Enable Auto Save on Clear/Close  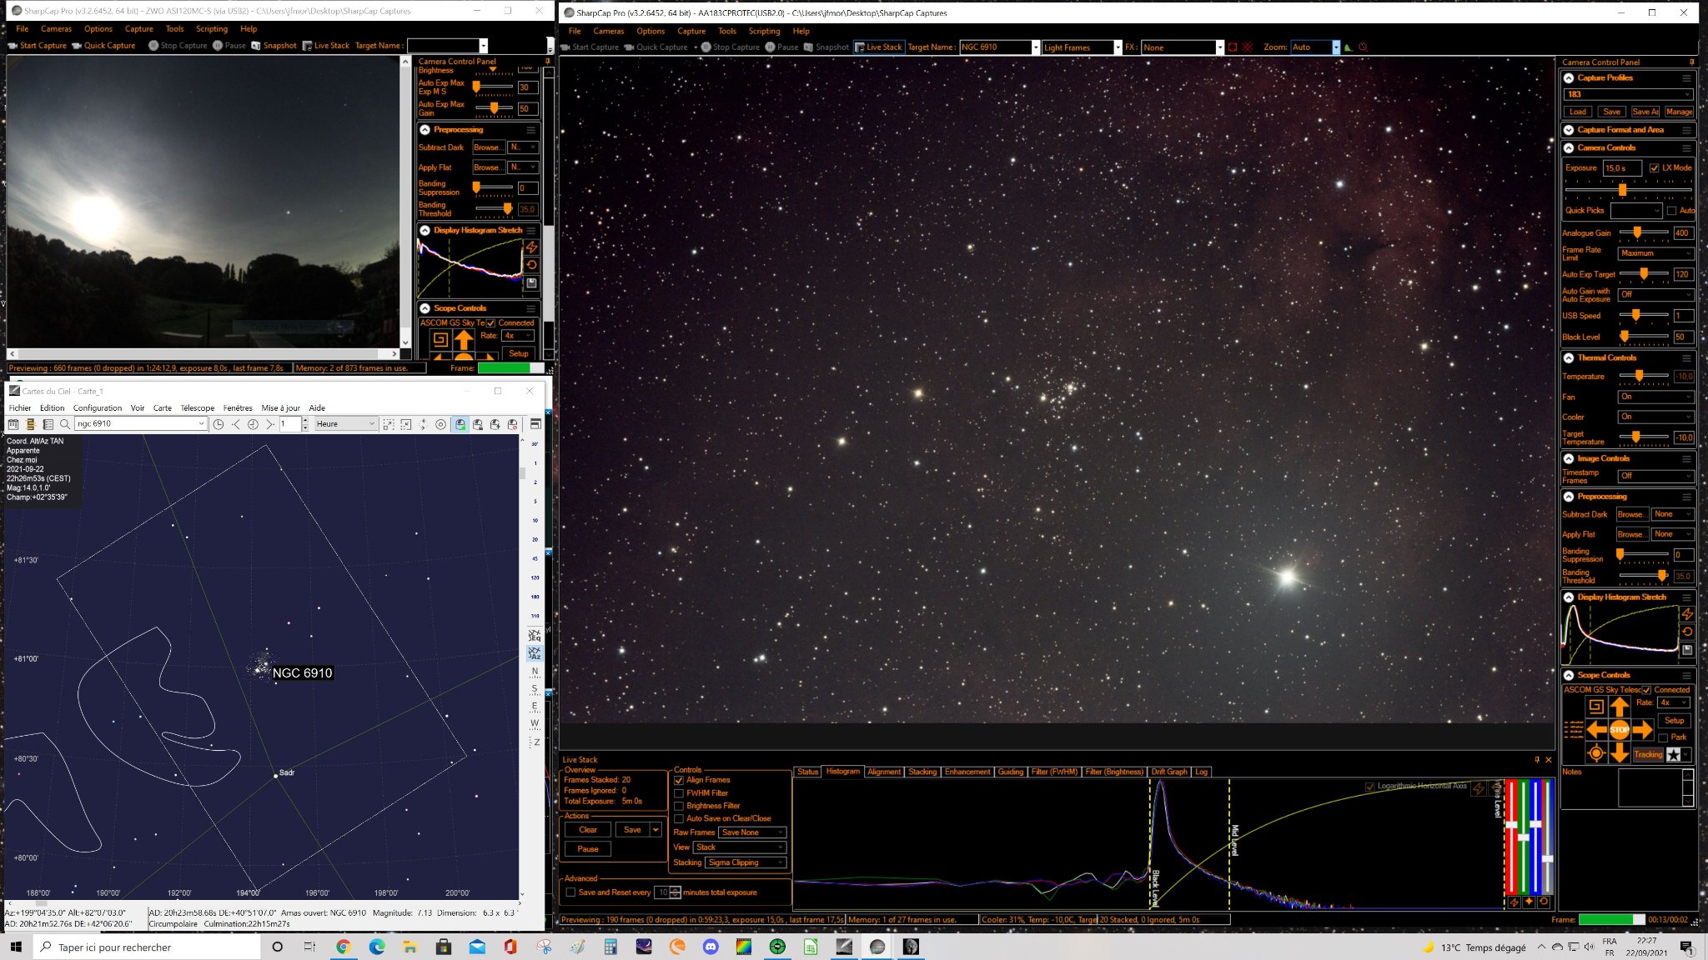click(x=679, y=818)
